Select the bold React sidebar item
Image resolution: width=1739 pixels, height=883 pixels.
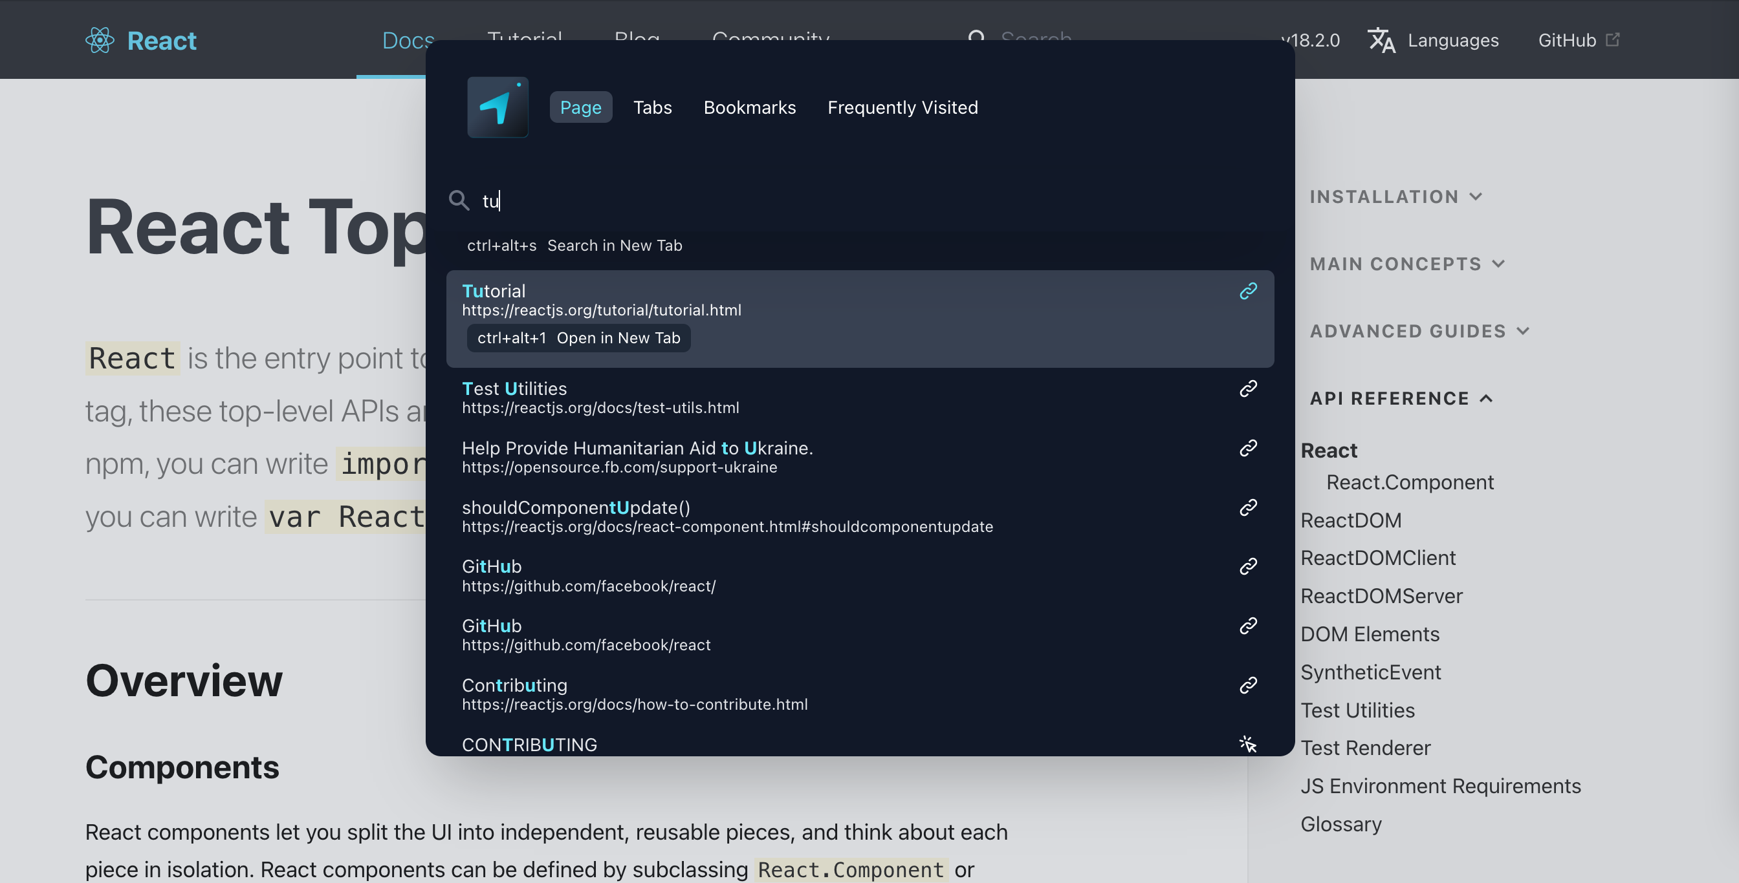(x=1329, y=451)
